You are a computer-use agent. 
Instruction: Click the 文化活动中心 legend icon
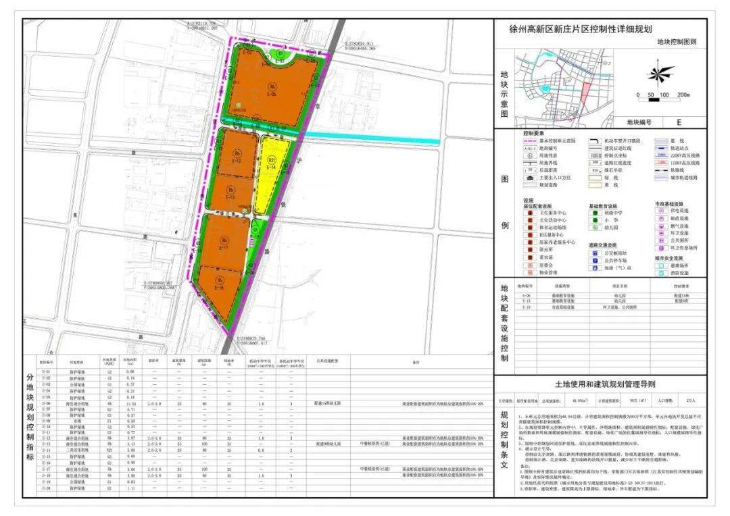click(530, 220)
